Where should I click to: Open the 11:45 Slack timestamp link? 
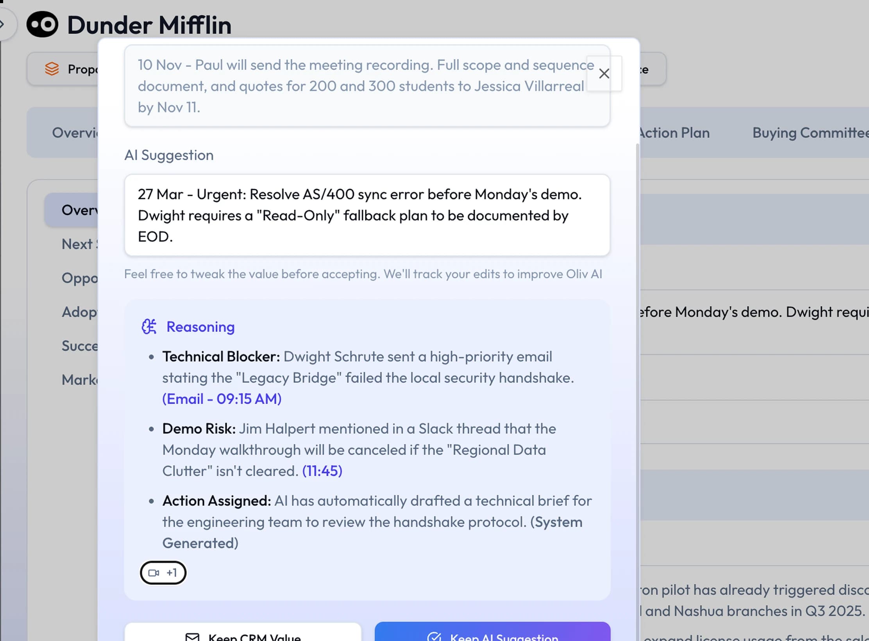322,471
